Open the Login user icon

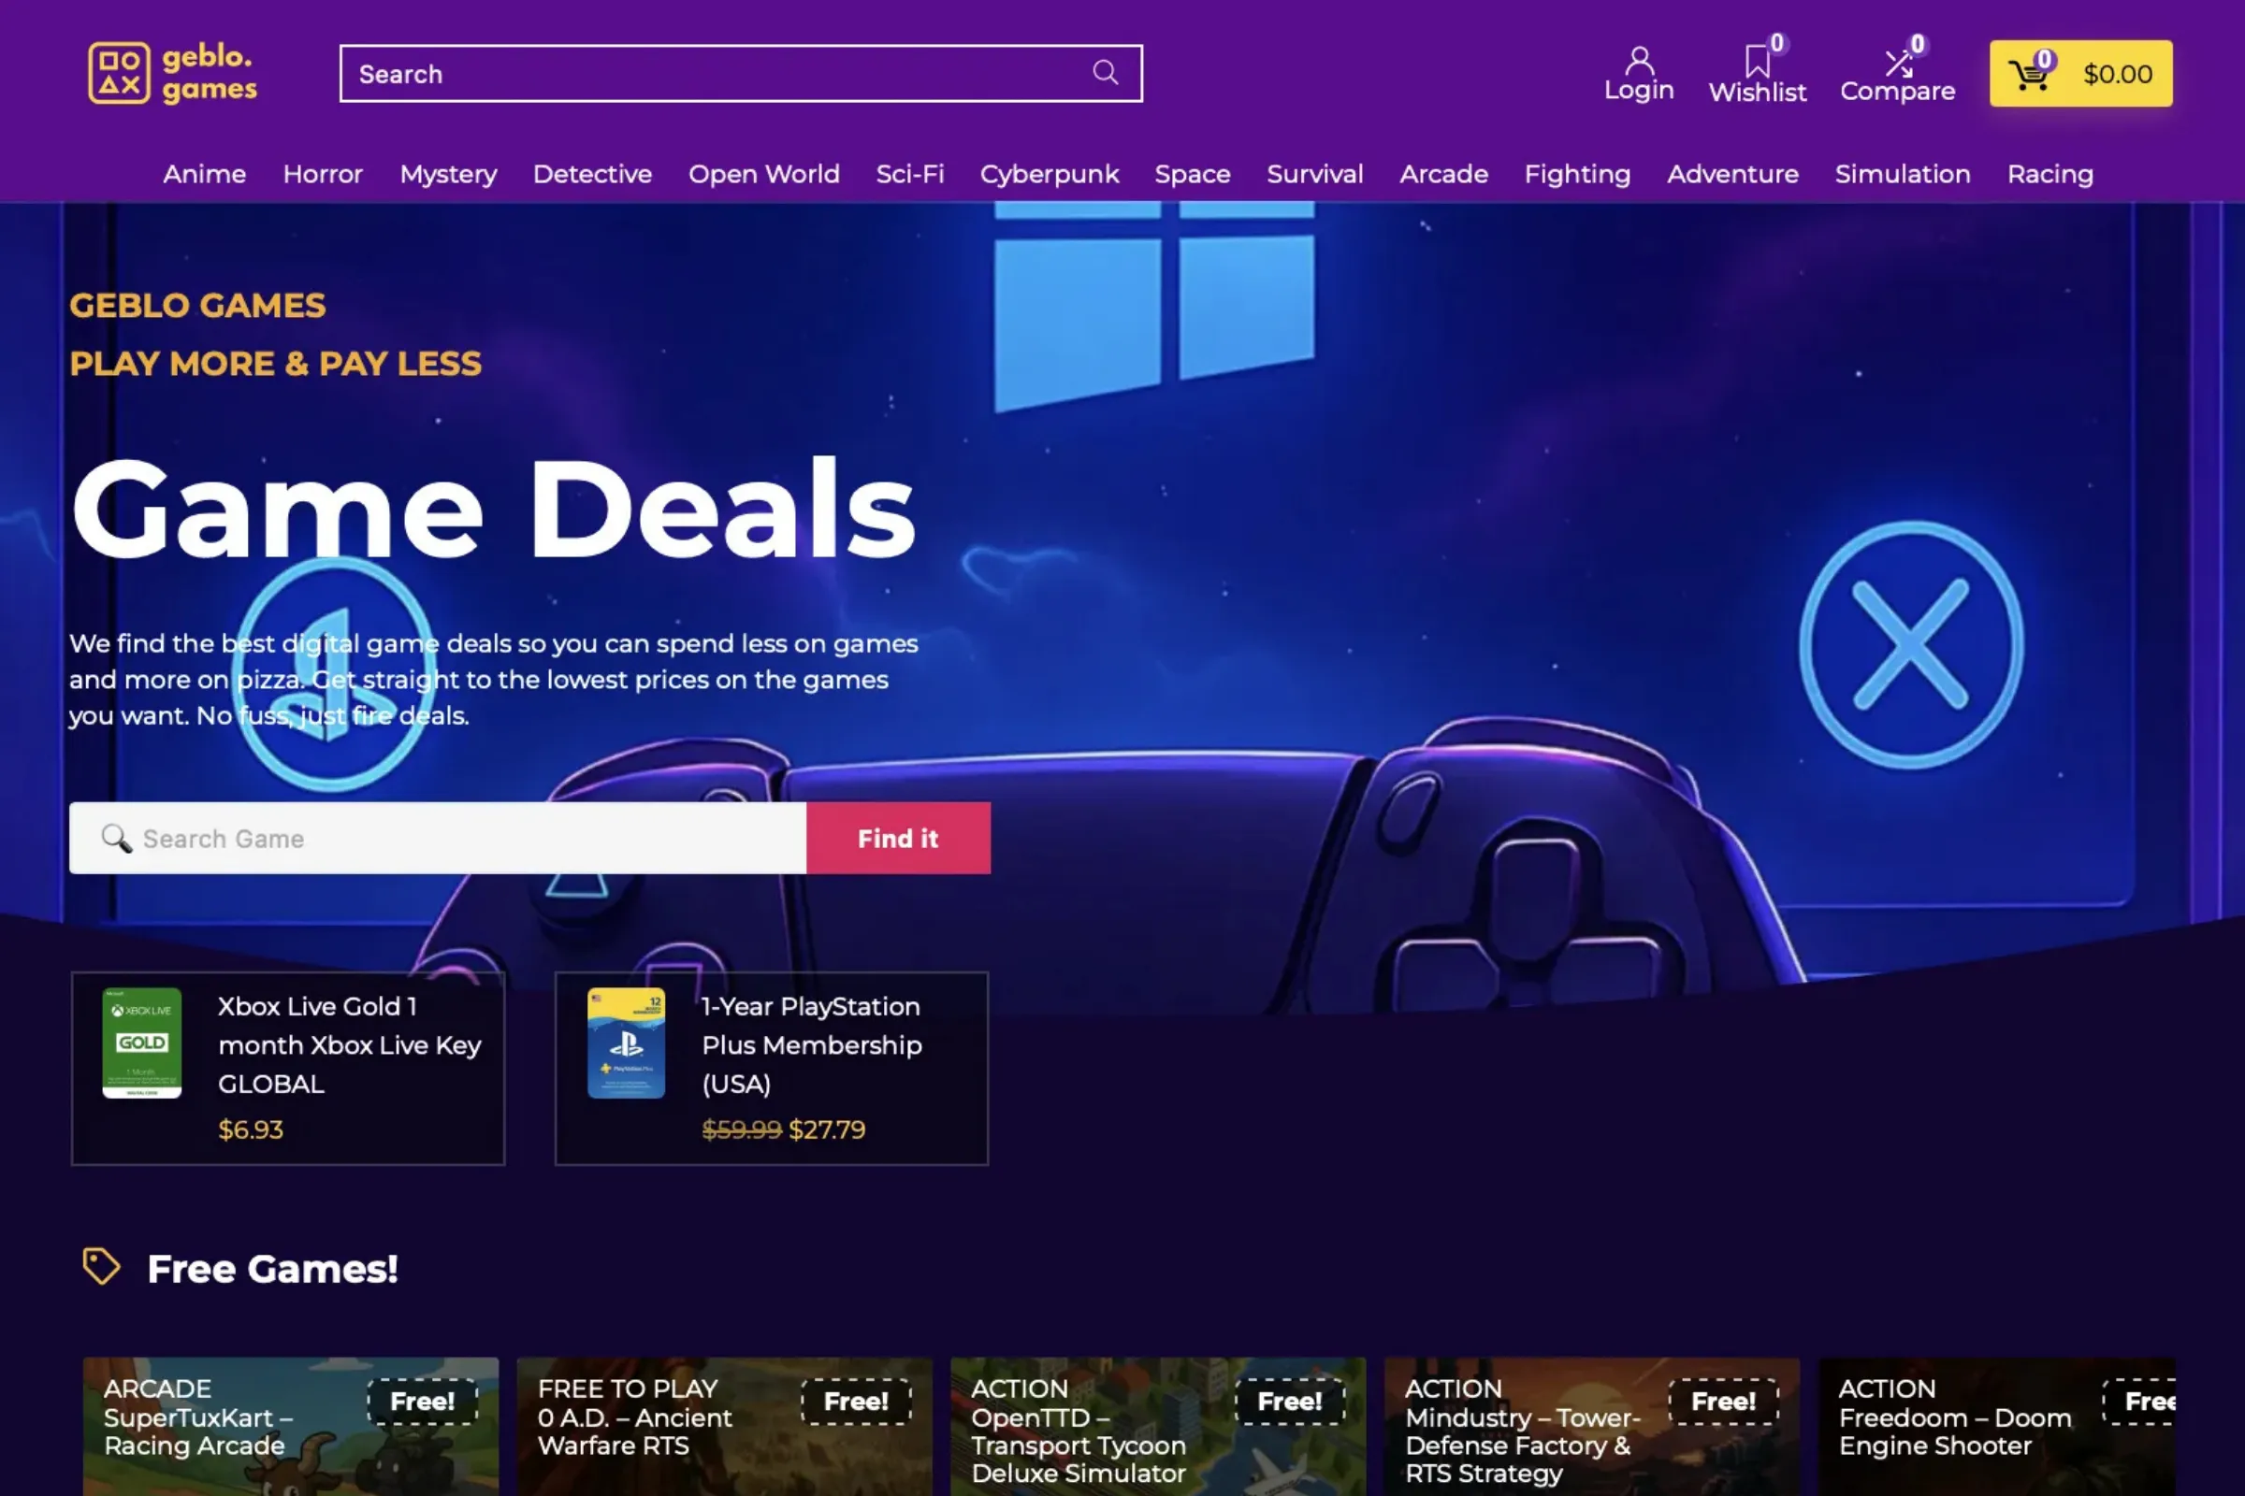1639,61
